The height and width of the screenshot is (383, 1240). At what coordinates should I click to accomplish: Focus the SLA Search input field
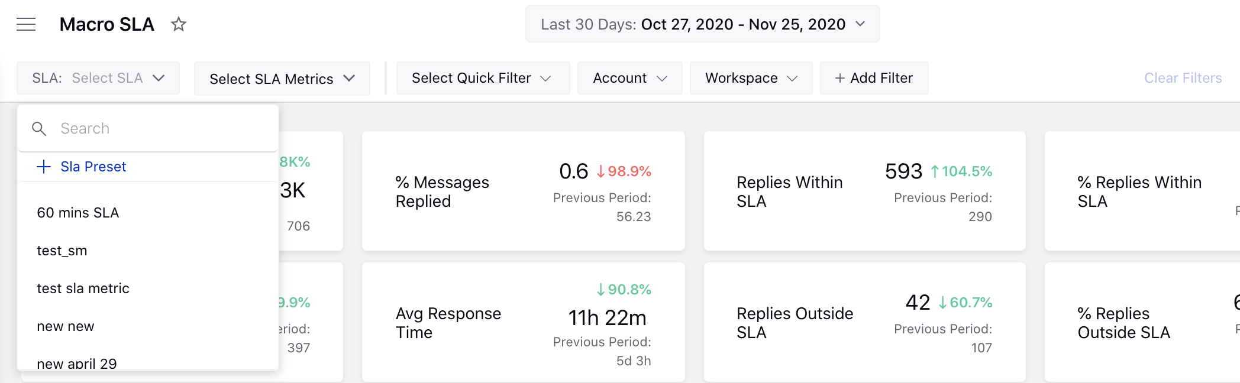click(x=148, y=128)
